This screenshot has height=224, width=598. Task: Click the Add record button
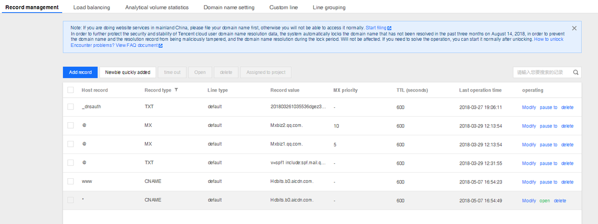coord(80,72)
